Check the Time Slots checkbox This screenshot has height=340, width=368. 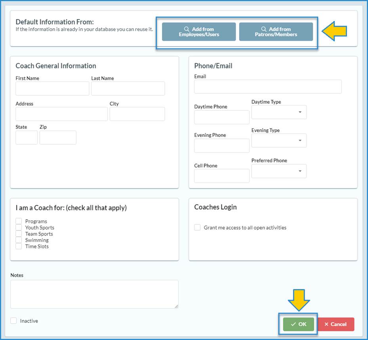coord(19,246)
